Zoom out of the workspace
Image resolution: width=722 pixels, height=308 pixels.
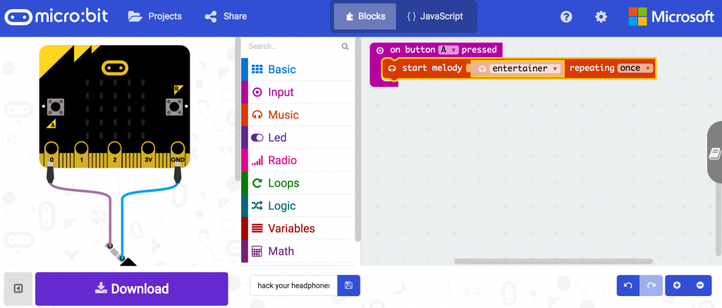point(700,285)
